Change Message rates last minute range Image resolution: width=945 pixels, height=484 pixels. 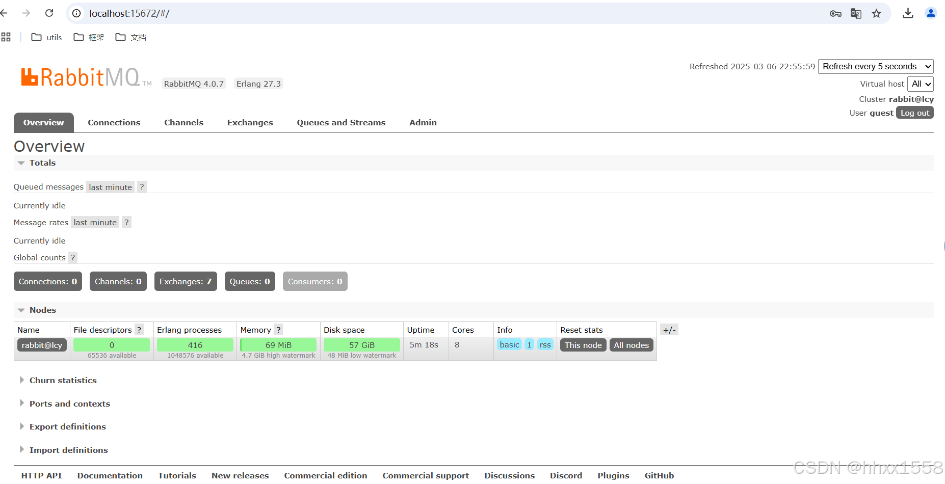[95, 222]
